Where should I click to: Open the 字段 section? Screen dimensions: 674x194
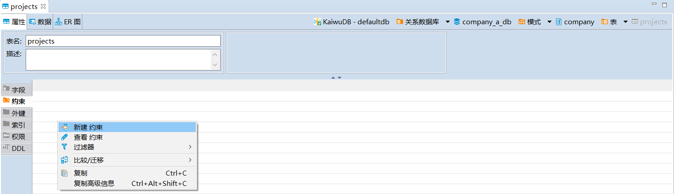pos(17,90)
